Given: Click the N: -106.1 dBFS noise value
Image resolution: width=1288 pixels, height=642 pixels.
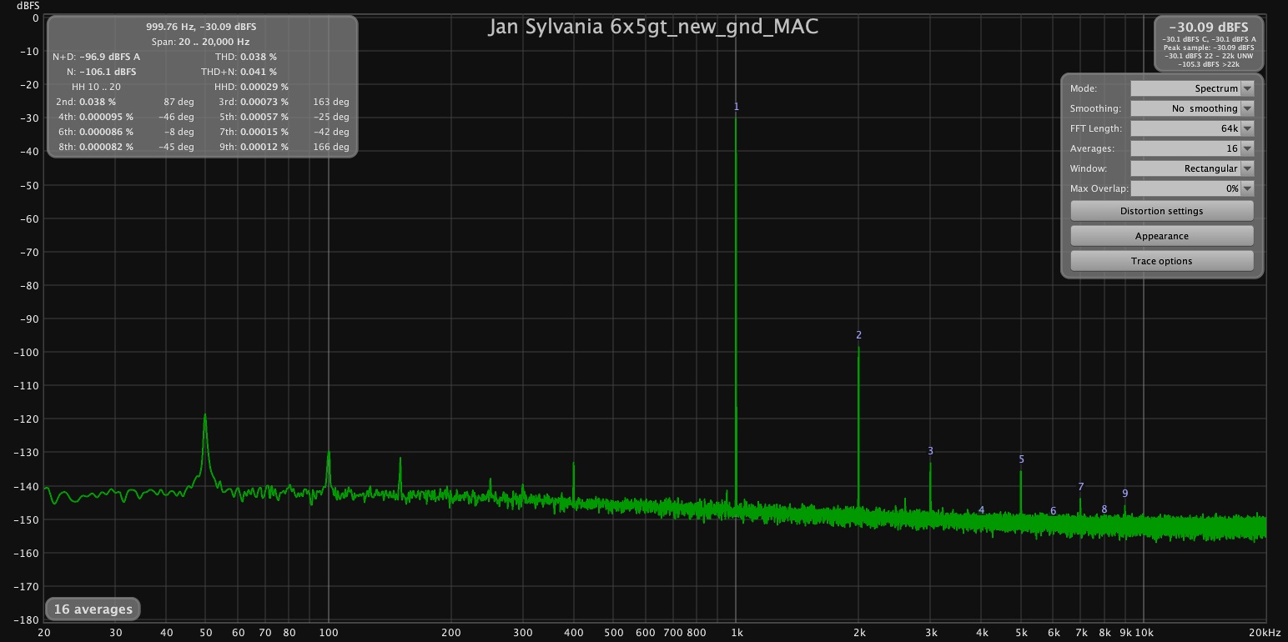Looking at the screenshot, I should click(101, 72).
